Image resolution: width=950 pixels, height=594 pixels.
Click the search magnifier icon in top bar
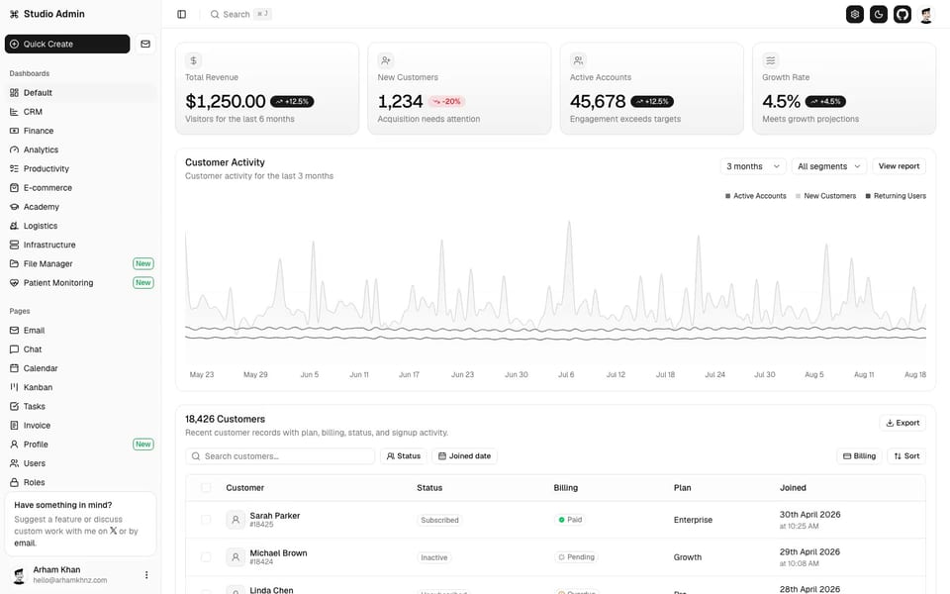click(215, 14)
